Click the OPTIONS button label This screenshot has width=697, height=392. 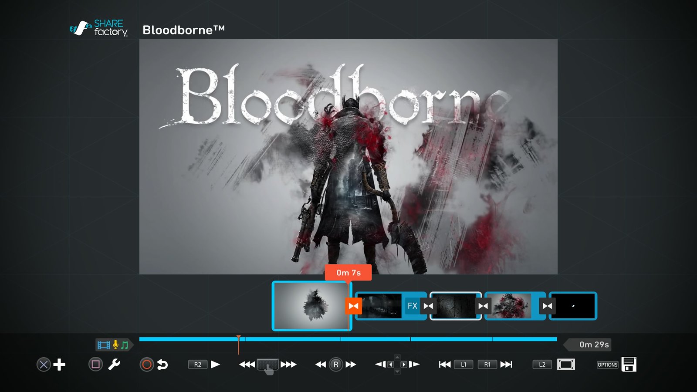(608, 365)
